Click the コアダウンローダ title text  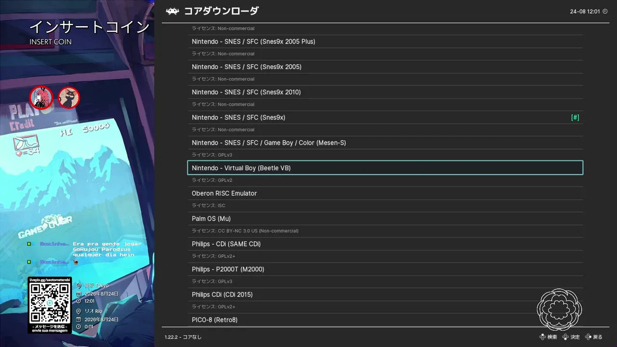coord(221,11)
